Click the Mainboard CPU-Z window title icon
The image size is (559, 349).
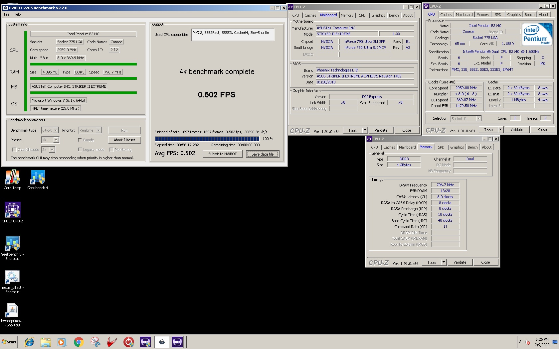coord(290,7)
